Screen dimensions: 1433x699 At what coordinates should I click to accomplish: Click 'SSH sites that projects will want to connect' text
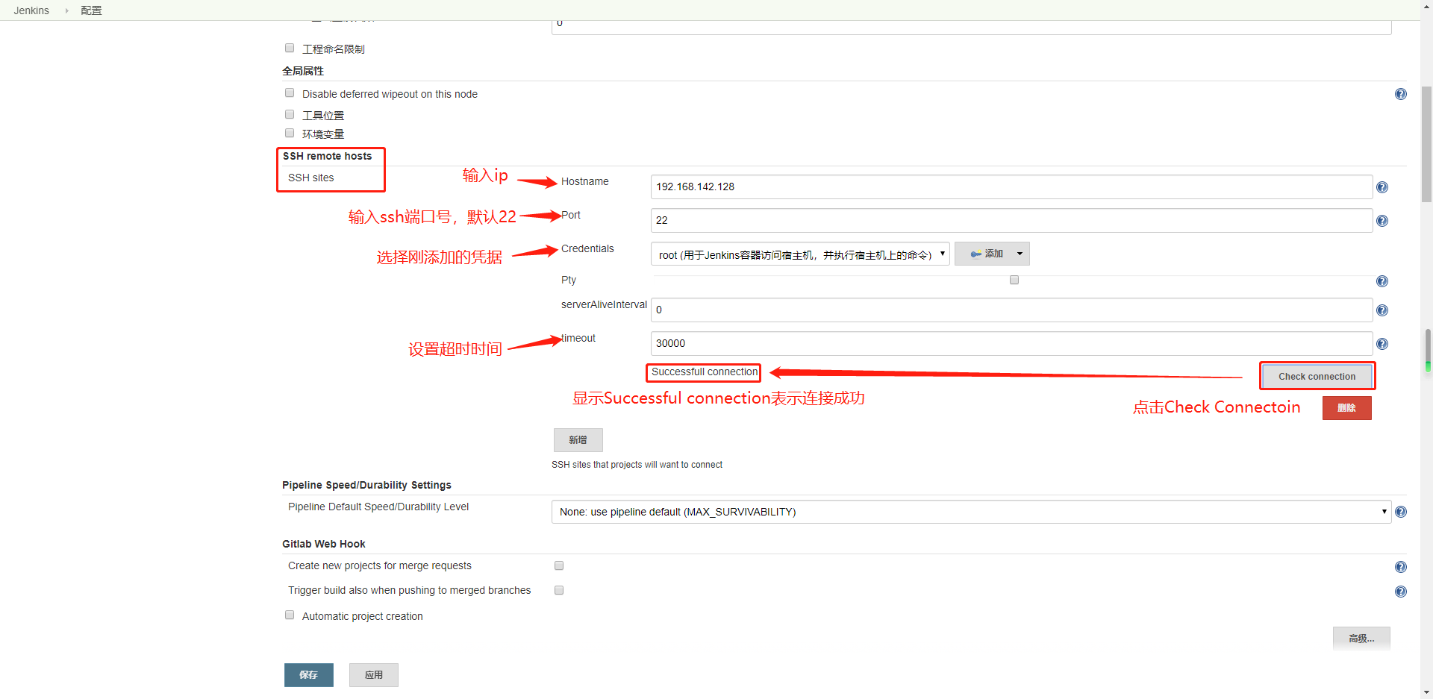[637, 465]
